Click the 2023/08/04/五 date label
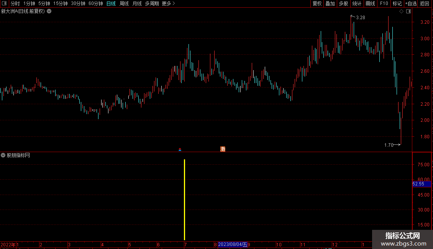 [x=233, y=244]
